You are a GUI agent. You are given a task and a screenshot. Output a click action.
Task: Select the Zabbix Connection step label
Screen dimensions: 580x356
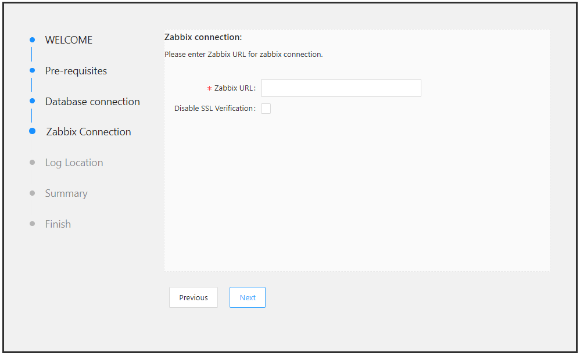point(88,132)
